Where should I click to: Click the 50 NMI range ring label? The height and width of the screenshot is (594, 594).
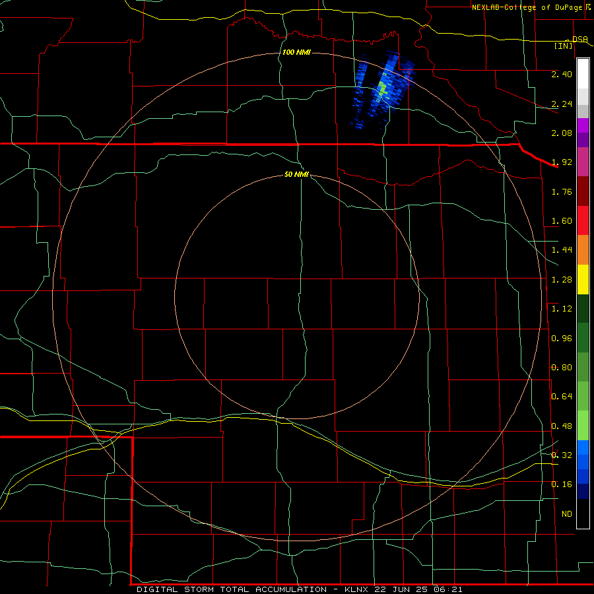296,174
